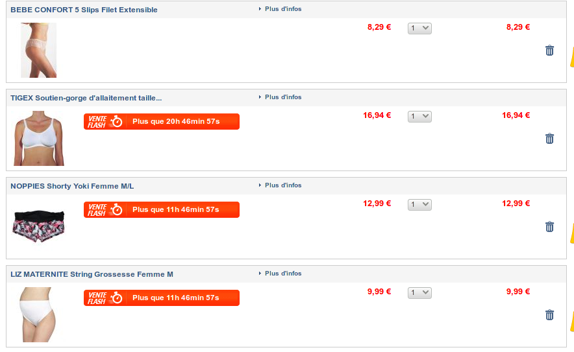
Task: Change quantity of LIZ MATERNITE String
Action: (419, 292)
